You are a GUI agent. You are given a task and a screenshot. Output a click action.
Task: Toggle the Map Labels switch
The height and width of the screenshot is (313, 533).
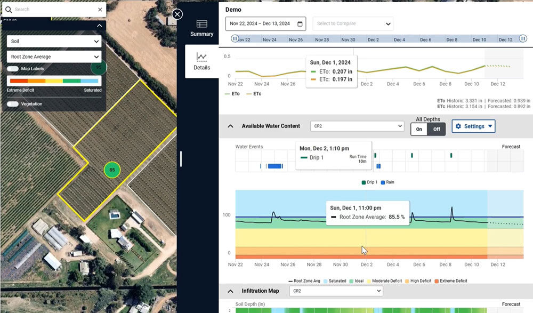pos(13,69)
